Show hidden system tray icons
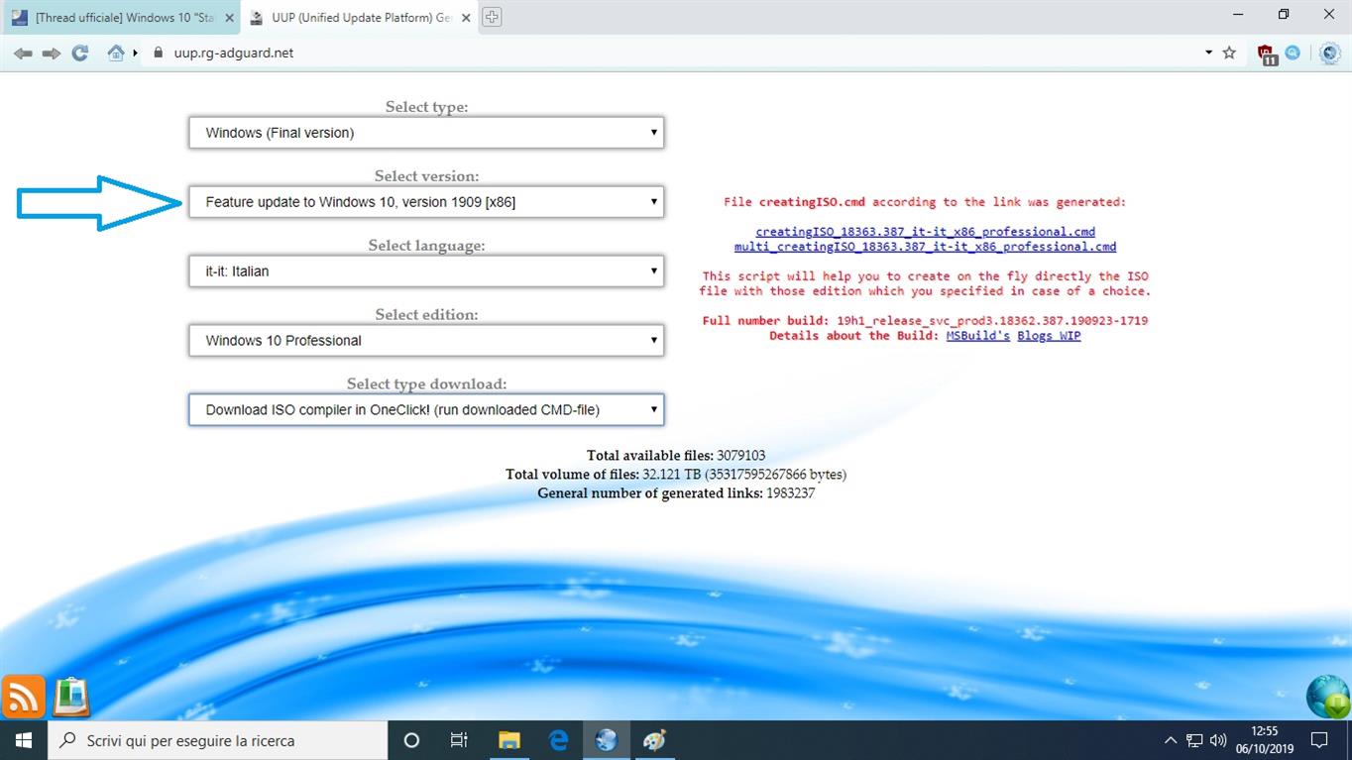1352x760 pixels. click(1171, 740)
